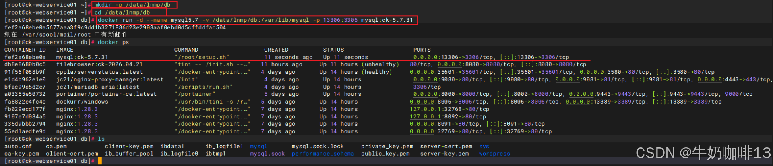Click image name mysql:ck-5.7.31

pos(82,57)
